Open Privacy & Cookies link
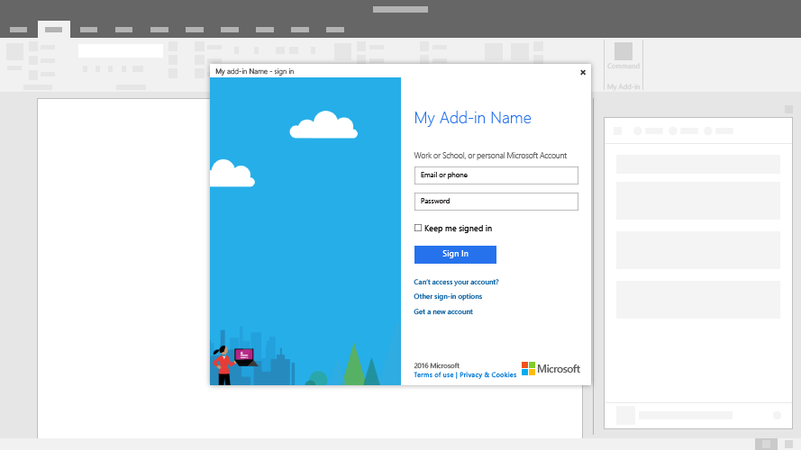 click(x=487, y=375)
